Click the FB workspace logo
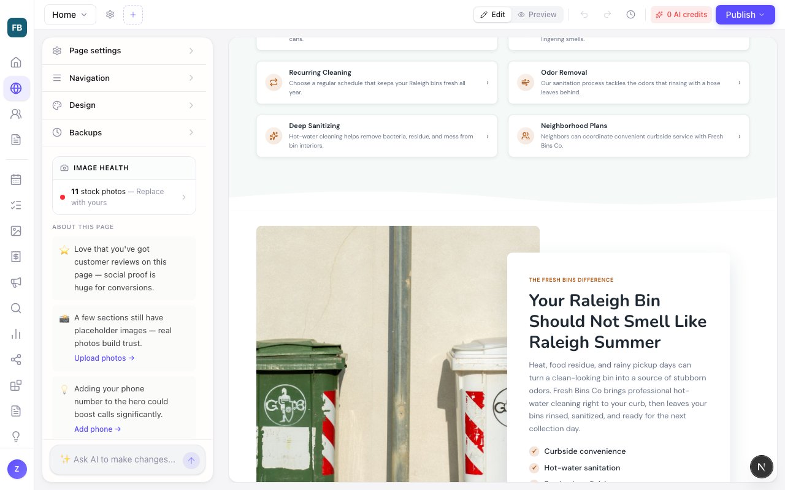This screenshot has width=785, height=490. [17, 28]
